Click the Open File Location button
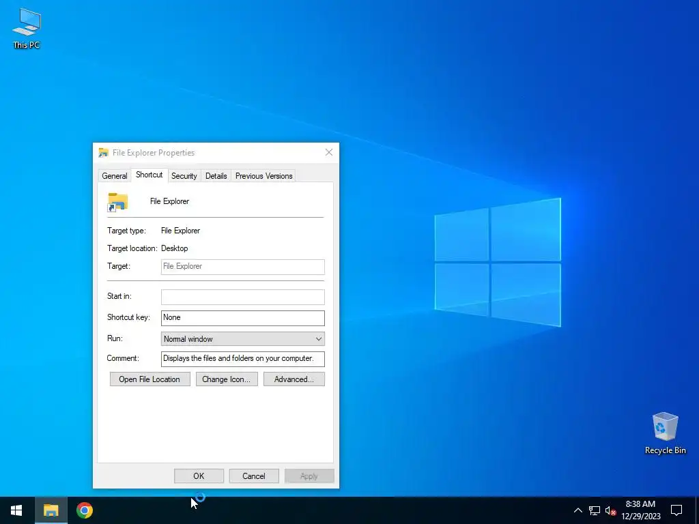699x524 pixels. click(x=149, y=379)
